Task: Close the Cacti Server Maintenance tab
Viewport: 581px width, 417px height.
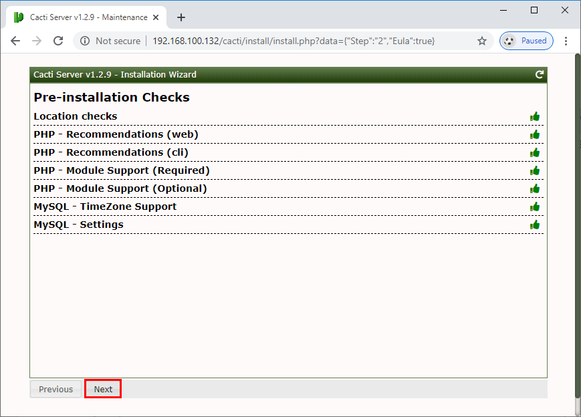Action: point(156,17)
